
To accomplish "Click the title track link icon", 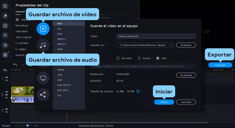I will click(x=7, y=80).
